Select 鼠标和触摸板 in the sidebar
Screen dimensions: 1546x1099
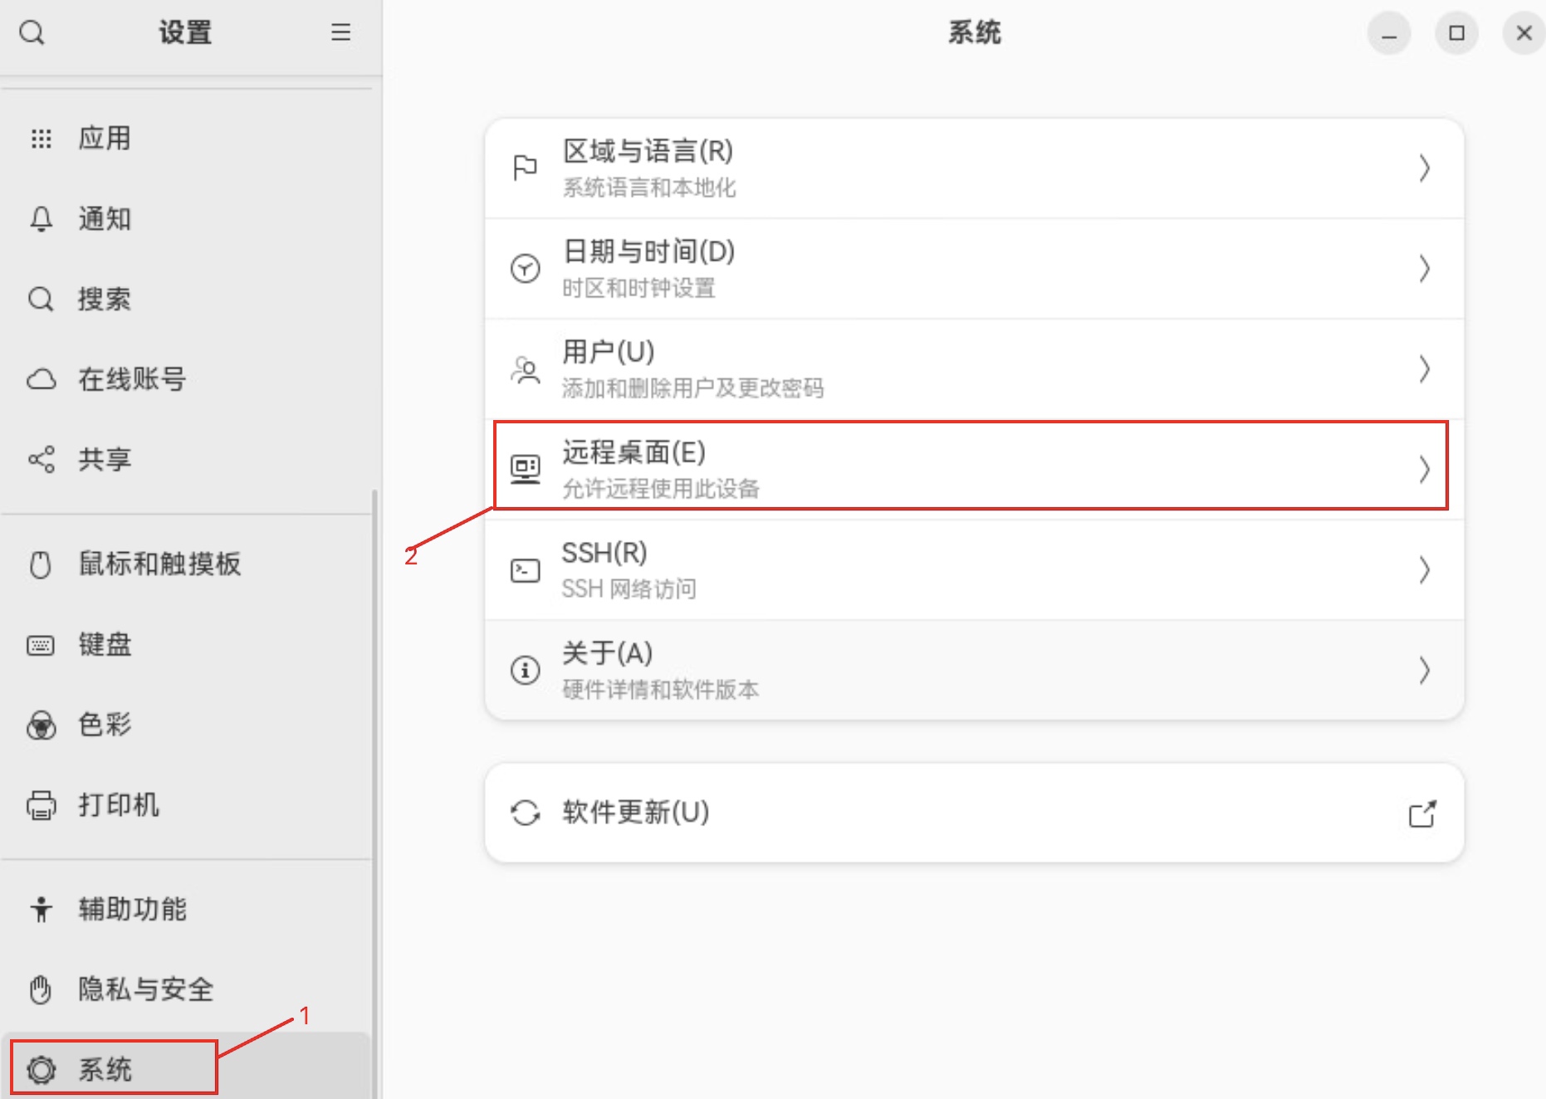(159, 564)
